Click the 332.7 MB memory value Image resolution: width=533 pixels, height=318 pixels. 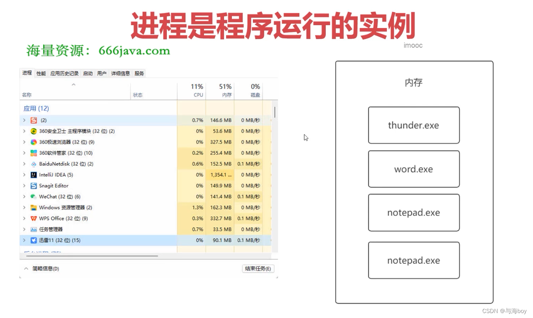[221, 219]
